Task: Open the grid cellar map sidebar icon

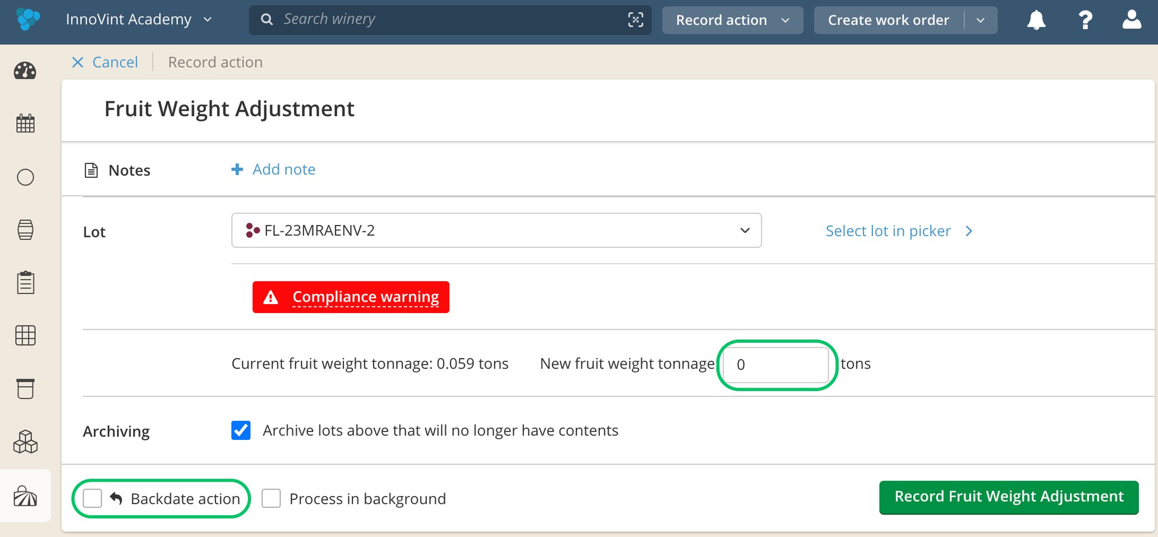Action: click(25, 335)
